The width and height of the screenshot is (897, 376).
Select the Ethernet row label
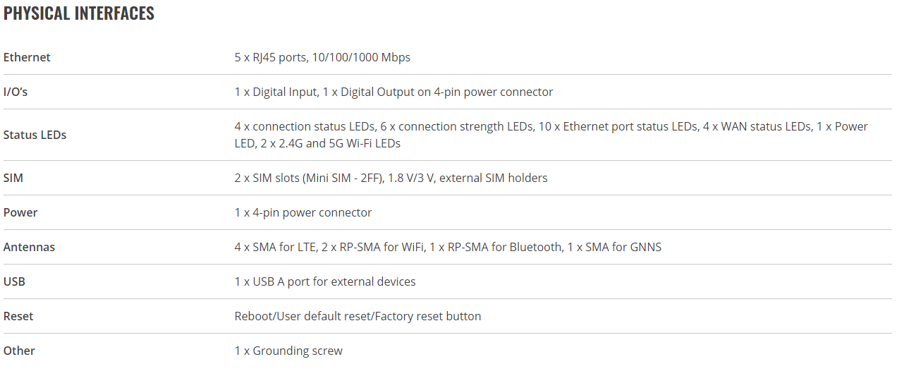click(27, 57)
